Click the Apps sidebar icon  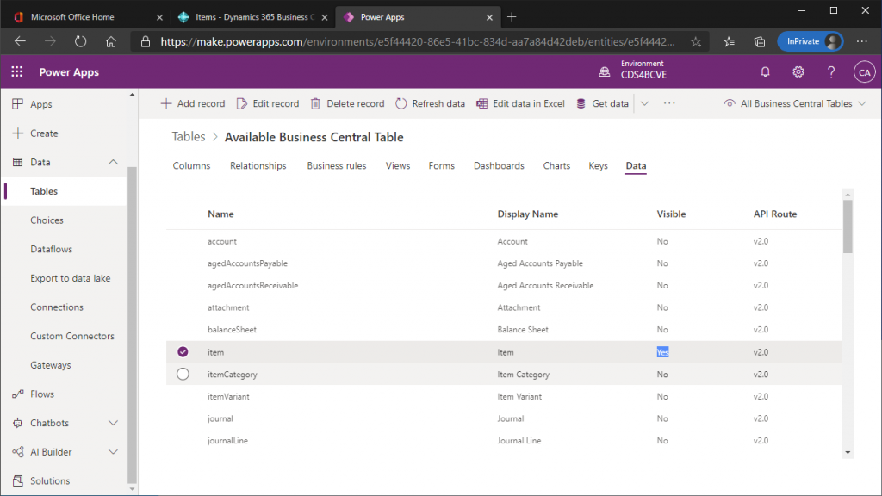click(18, 104)
